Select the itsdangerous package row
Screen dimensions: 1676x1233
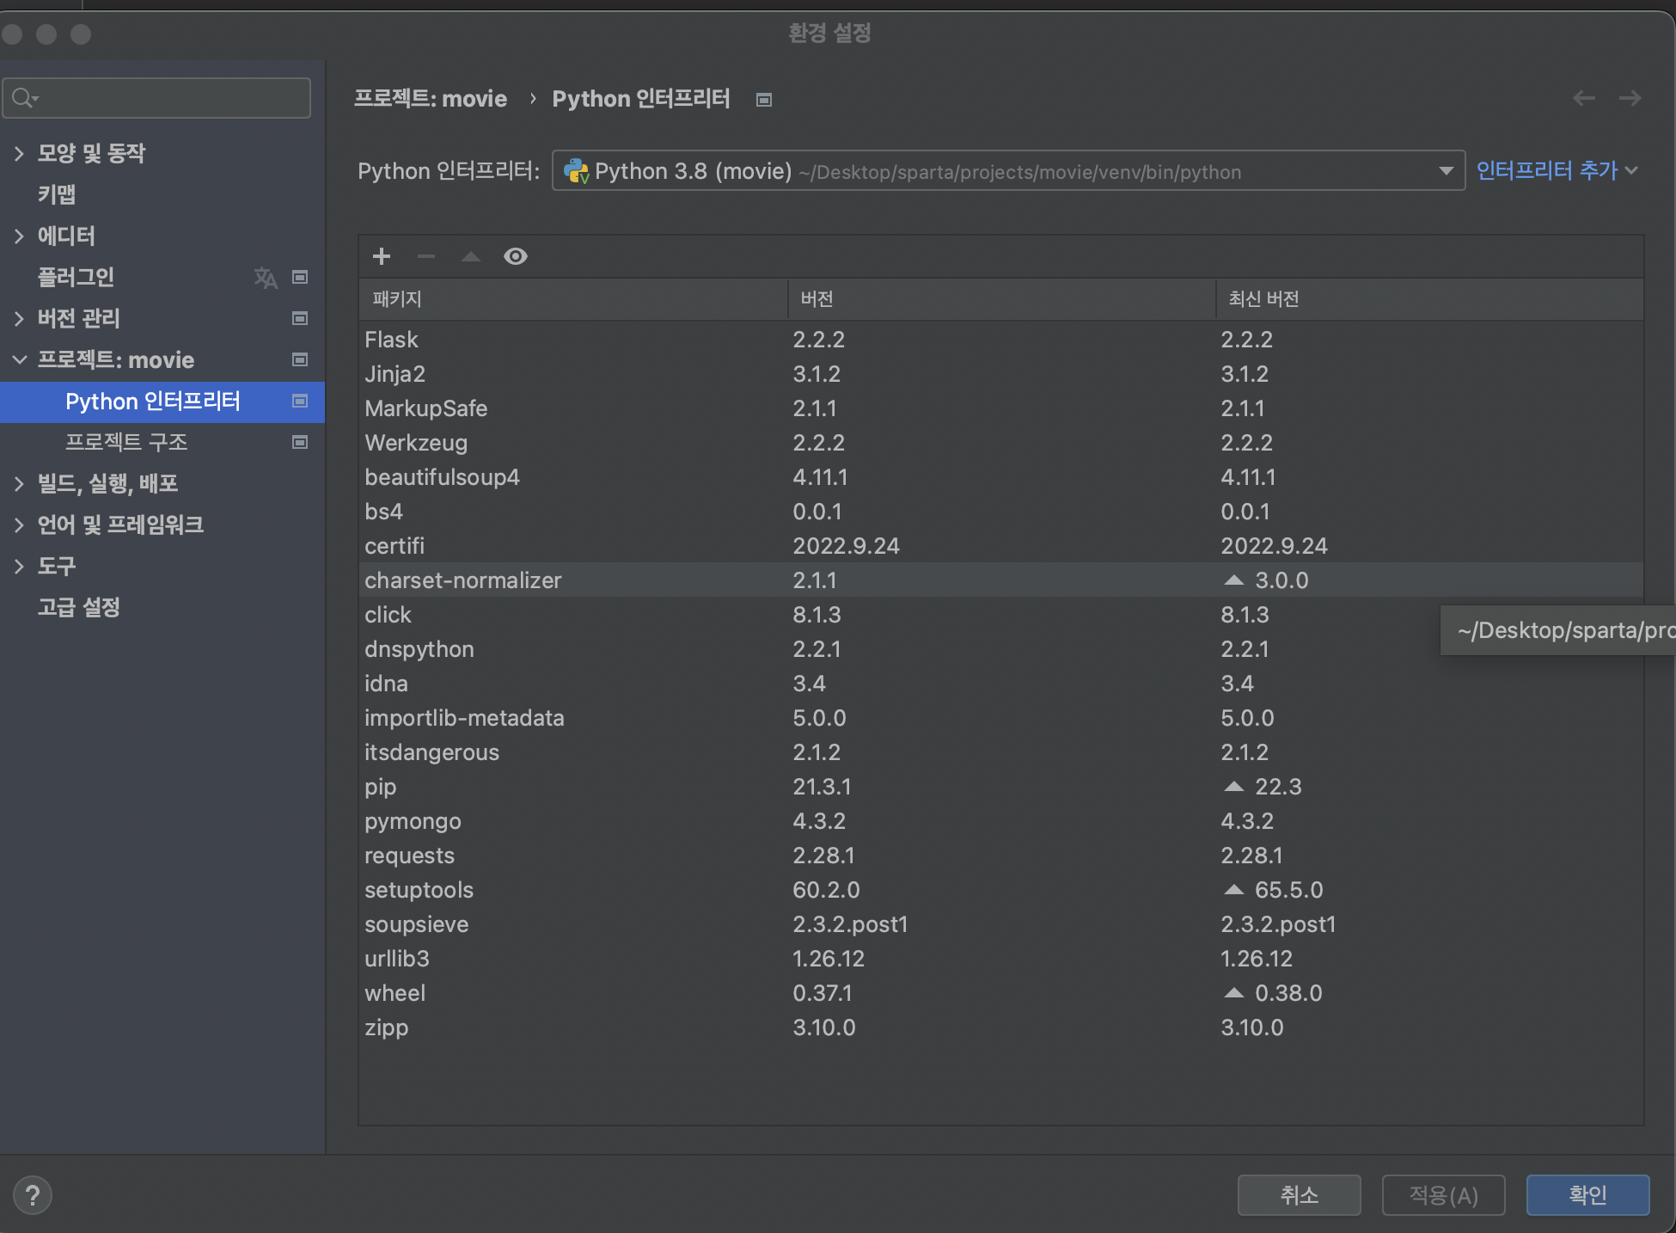click(x=1001, y=752)
